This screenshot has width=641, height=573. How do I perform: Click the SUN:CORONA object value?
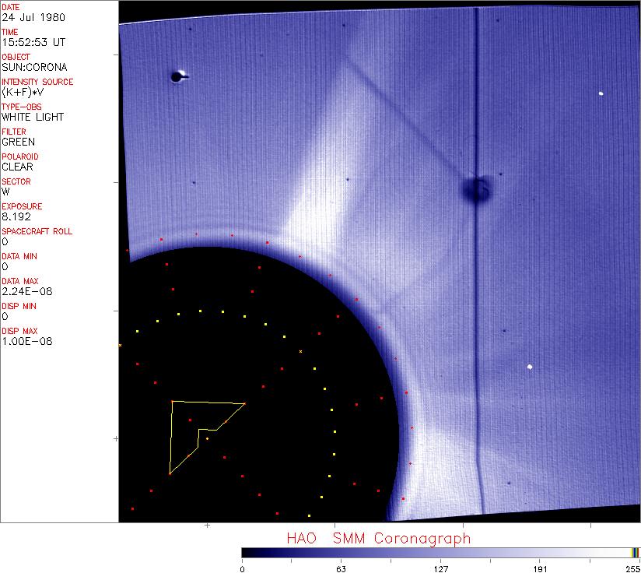(34, 67)
